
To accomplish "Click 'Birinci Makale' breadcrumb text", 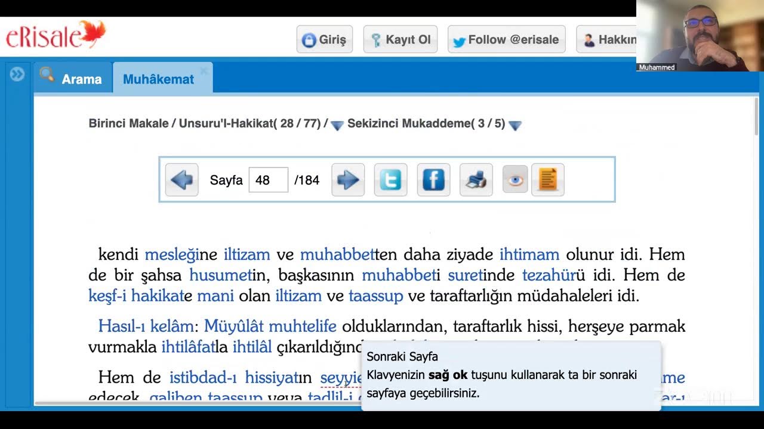I will coord(128,124).
